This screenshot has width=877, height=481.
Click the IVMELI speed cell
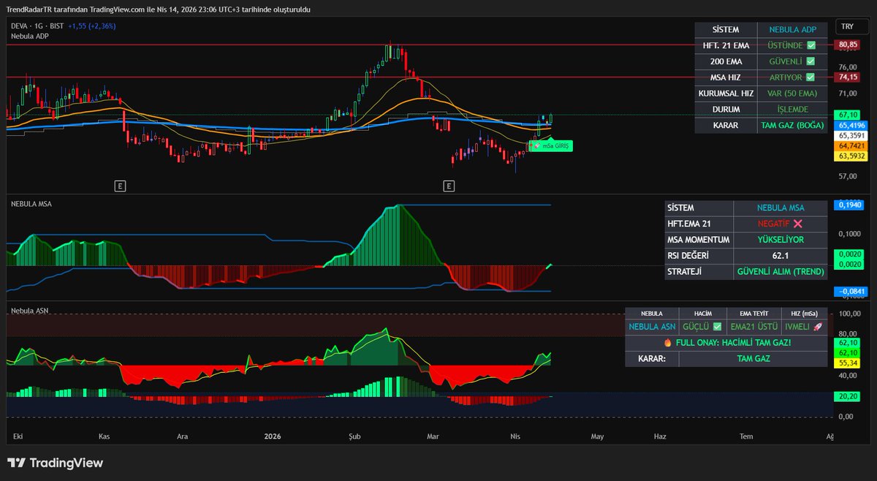[804, 327]
